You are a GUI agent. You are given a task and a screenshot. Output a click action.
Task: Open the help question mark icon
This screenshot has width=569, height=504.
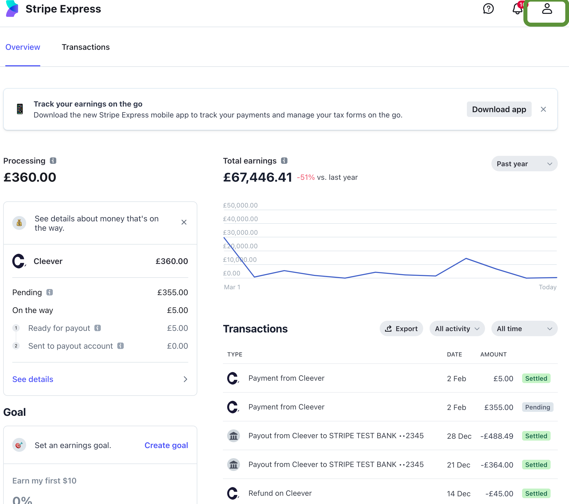point(488,9)
